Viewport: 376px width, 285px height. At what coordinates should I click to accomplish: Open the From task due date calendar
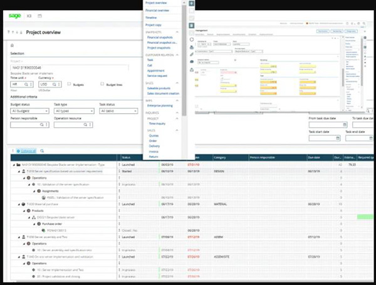tap(345, 125)
